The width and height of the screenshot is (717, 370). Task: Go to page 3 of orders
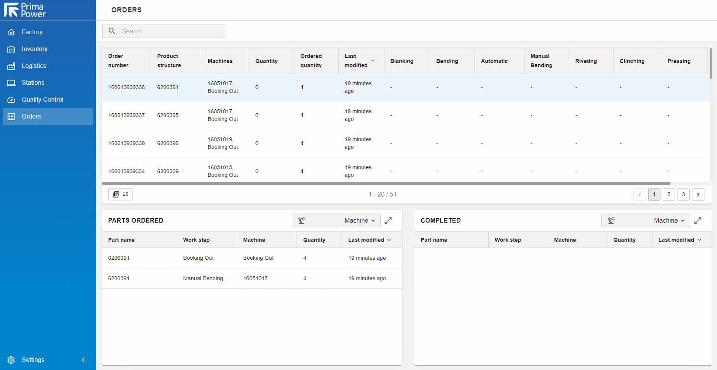pos(684,195)
